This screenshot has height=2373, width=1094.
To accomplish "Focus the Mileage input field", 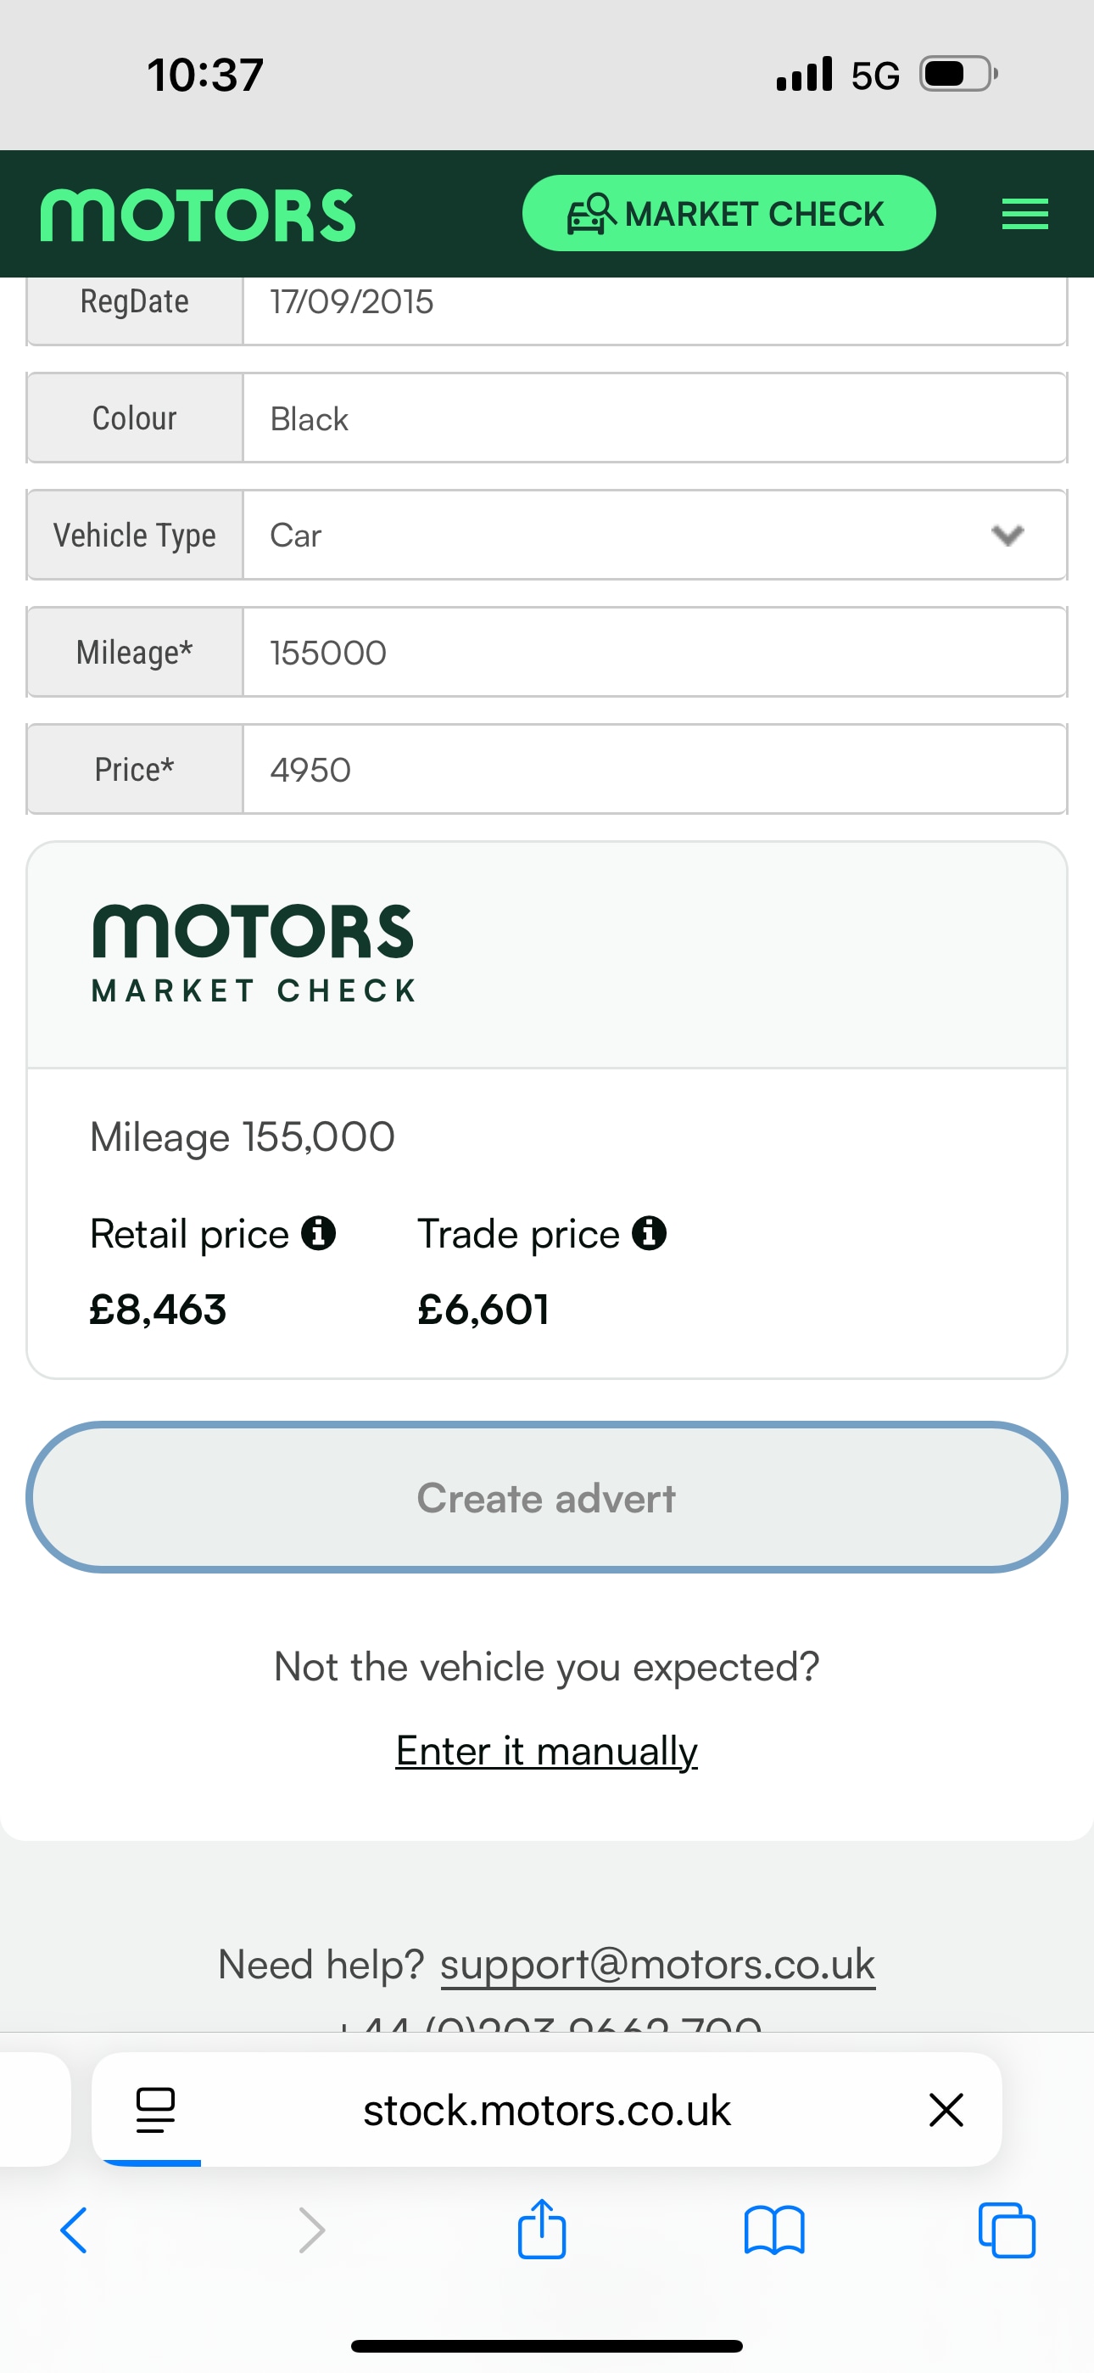I will tap(654, 652).
